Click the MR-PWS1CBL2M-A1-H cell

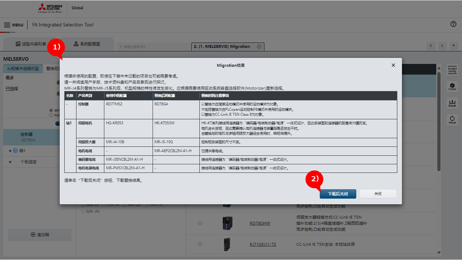pos(128,168)
